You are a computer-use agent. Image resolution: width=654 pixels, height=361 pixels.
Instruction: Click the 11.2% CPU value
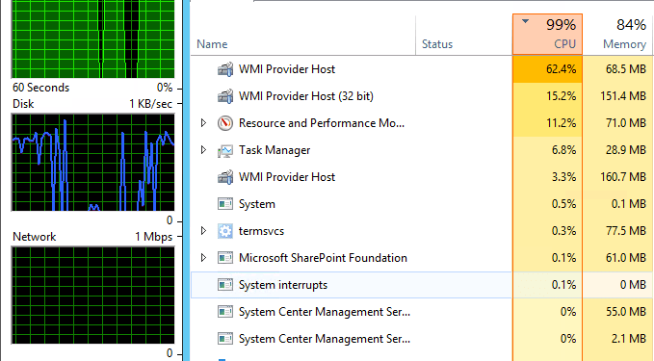[562, 123]
